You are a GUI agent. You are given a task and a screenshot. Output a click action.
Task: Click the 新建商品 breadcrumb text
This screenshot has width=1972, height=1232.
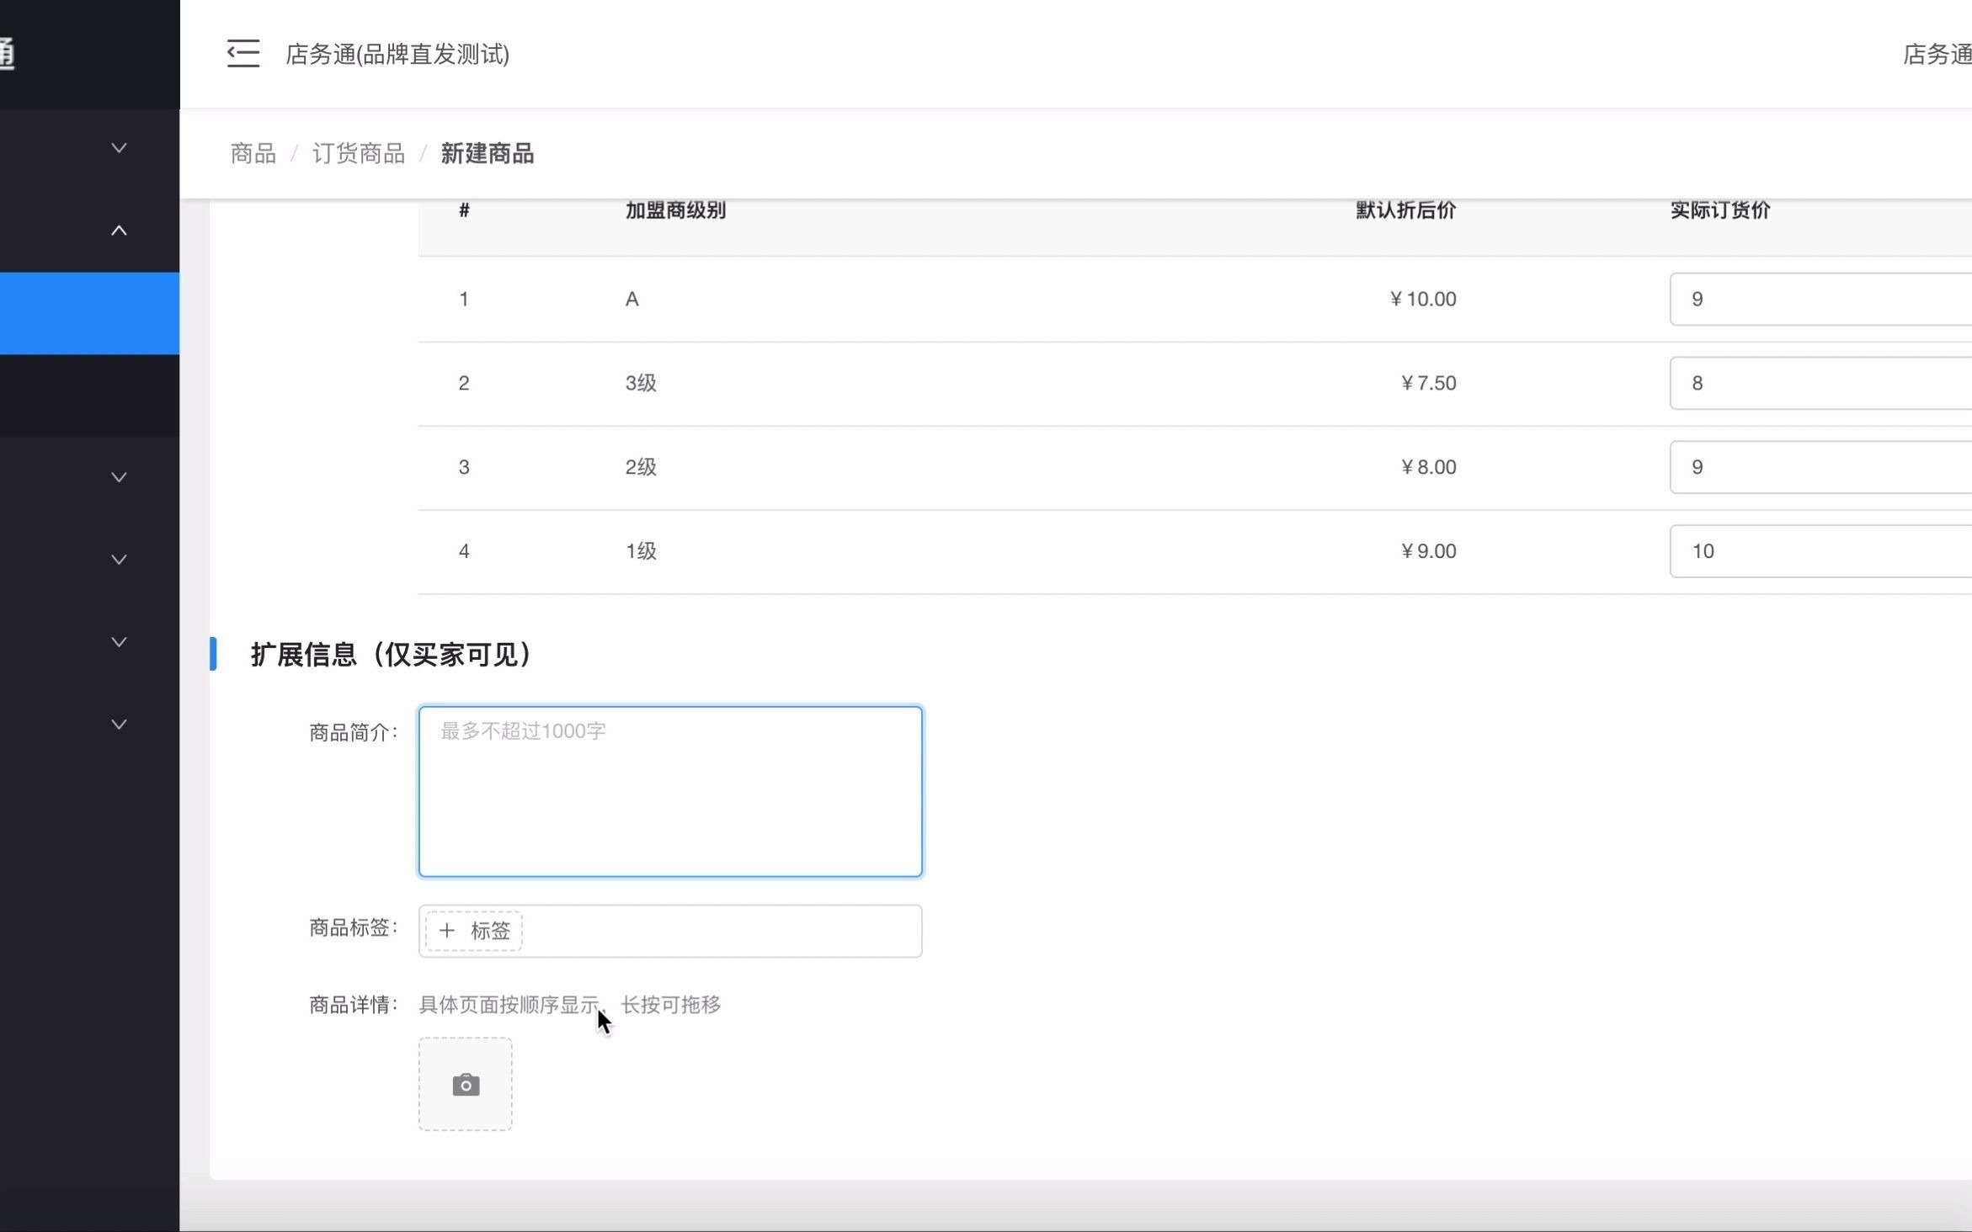488,153
